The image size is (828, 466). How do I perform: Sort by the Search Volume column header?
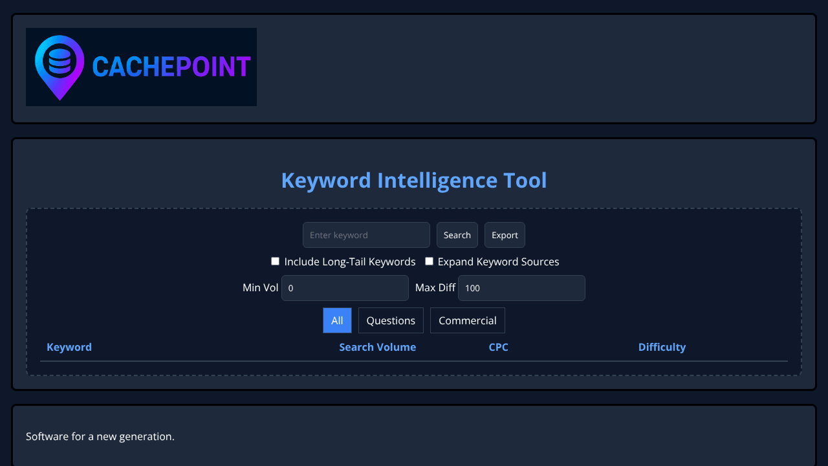(x=378, y=347)
